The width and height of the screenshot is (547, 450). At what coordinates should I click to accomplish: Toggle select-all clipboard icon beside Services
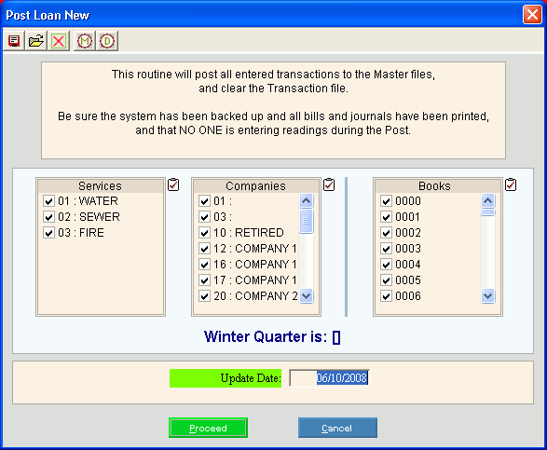[x=173, y=184]
